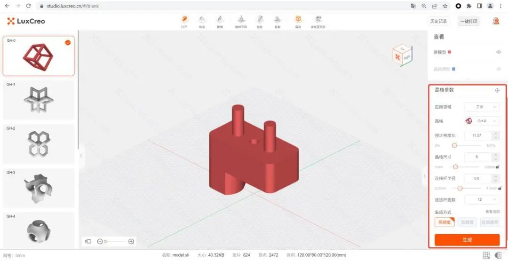Toggle visibility of lattice model (晶格模型)
Image resolution: width=508 pixels, height=261 pixels.
click(499, 69)
